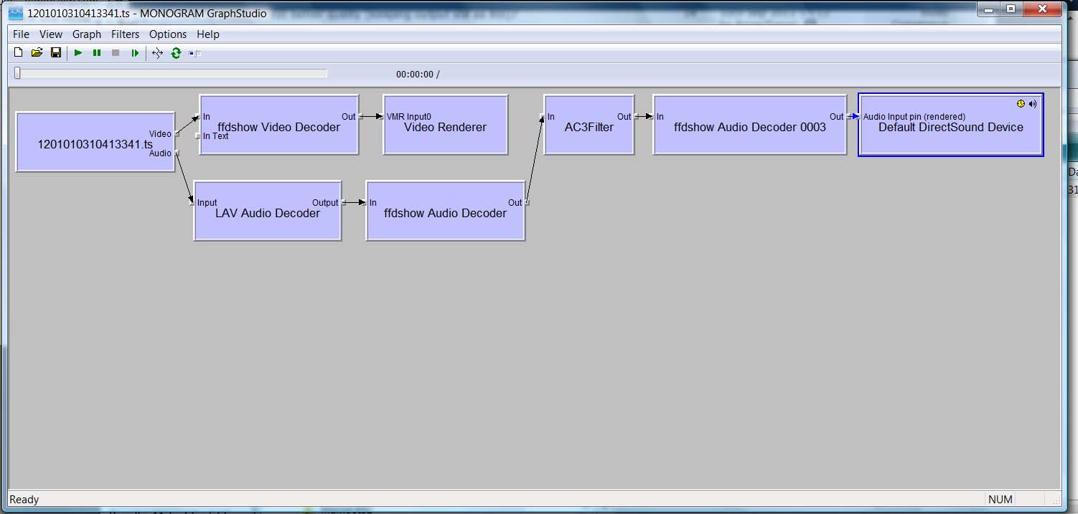Open a file with the folder icon

pyautogui.click(x=37, y=52)
